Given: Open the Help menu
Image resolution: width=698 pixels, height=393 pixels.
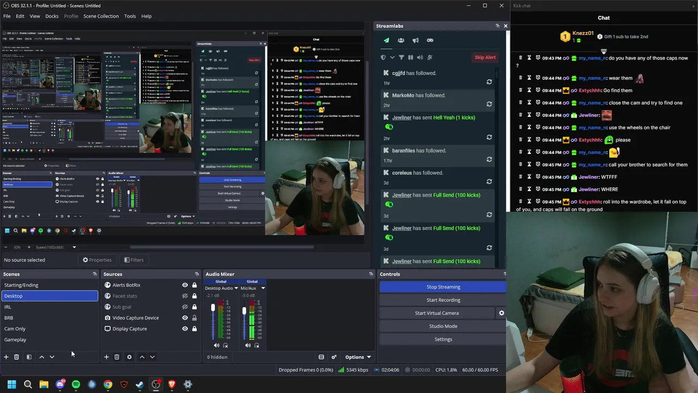Looking at the screenshot, I should point(147,16).
